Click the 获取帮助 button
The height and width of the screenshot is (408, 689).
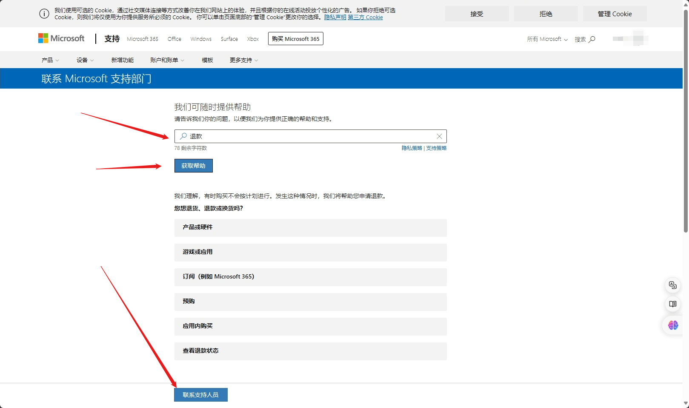[194, 166]
